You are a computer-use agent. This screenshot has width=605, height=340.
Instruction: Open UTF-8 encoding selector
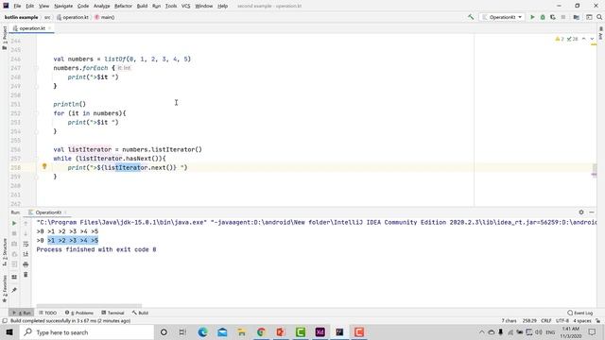coord(562,321)
